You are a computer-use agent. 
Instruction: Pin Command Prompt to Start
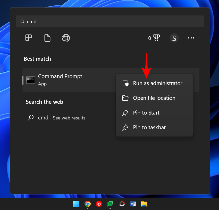146,112
